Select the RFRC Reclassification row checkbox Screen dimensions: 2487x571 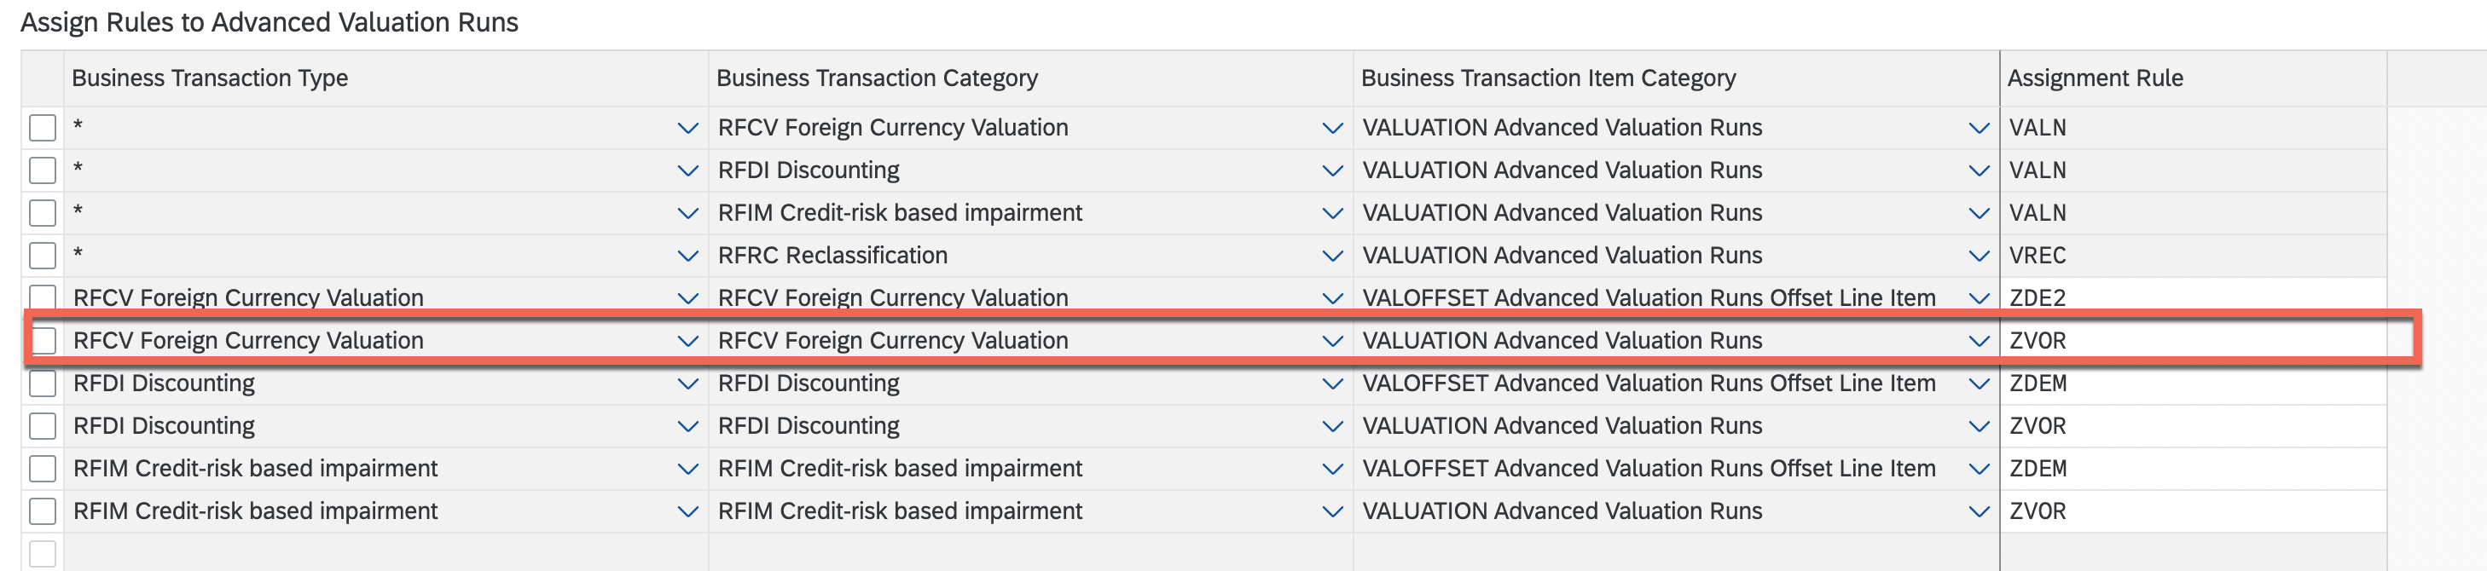43,256
